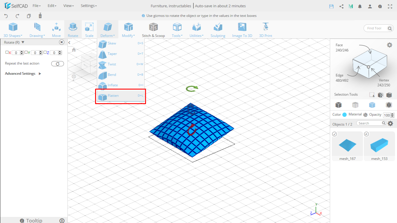Click the Material sphere icon
The image size is (397, 223).
click(365, 115)
